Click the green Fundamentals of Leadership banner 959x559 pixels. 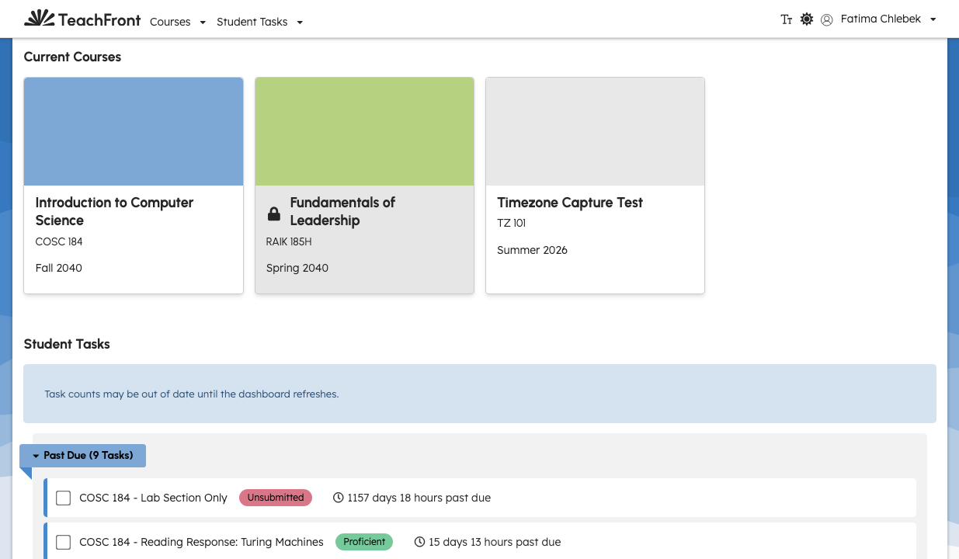[364, 131]
